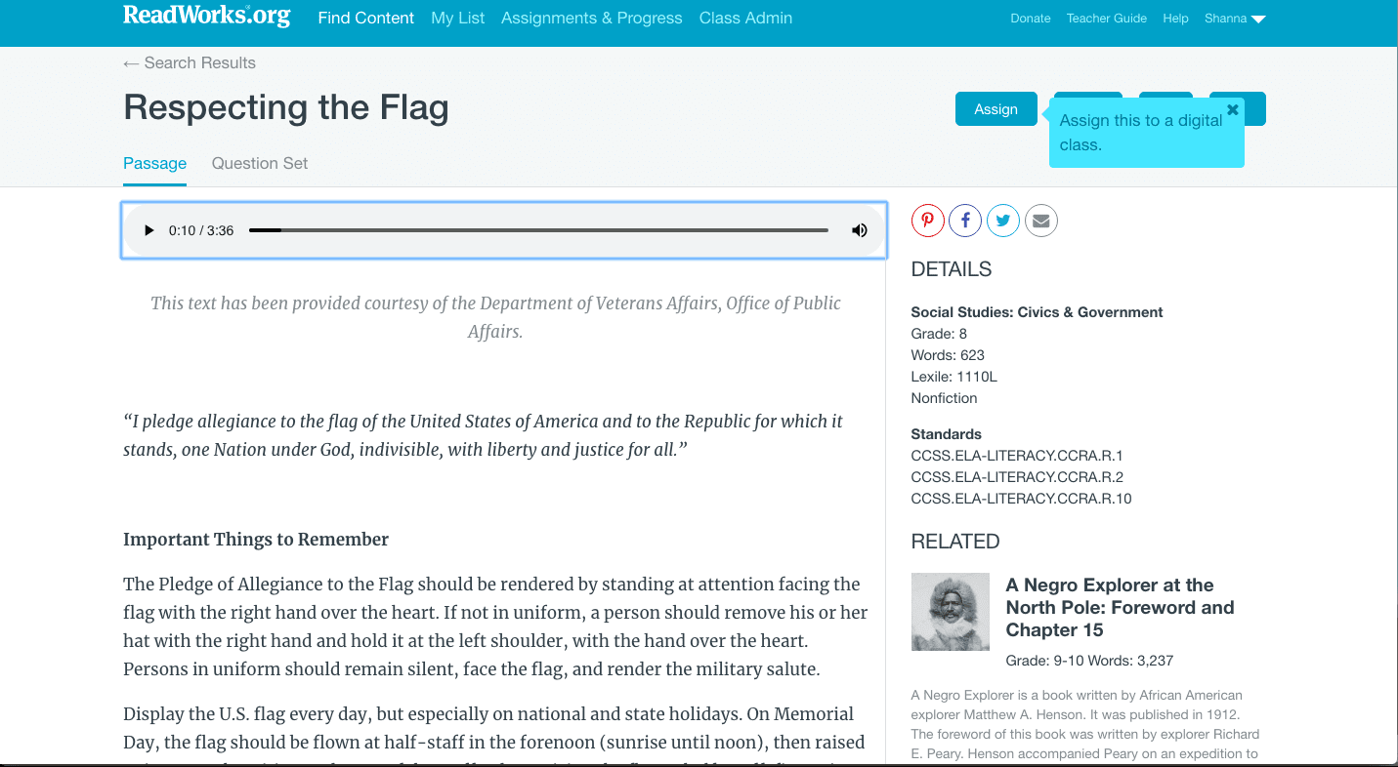Mute the audio with the speaker icon
Viewport: 1398px width, 767px height.
pyautogui.click(x=860, y=230)
